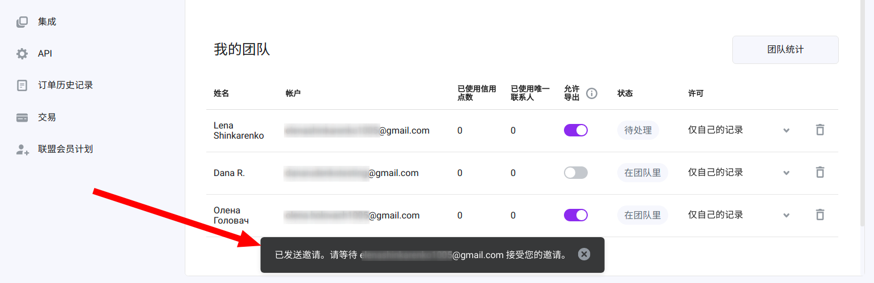Dismiss the invitation sent notification
Image resolution: width=874 pixels, height=283 pixels.
tap(584, 254)
